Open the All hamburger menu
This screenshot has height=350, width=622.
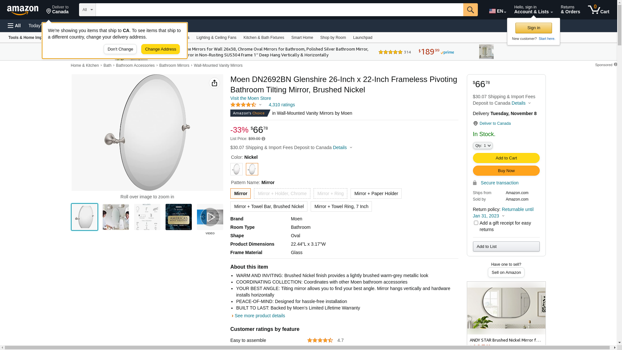14,26
